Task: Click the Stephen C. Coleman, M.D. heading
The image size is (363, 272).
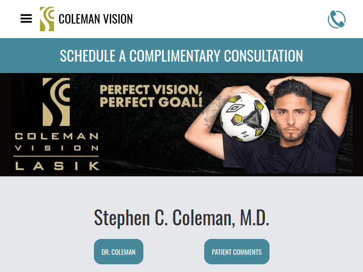Action: [181, 218]
